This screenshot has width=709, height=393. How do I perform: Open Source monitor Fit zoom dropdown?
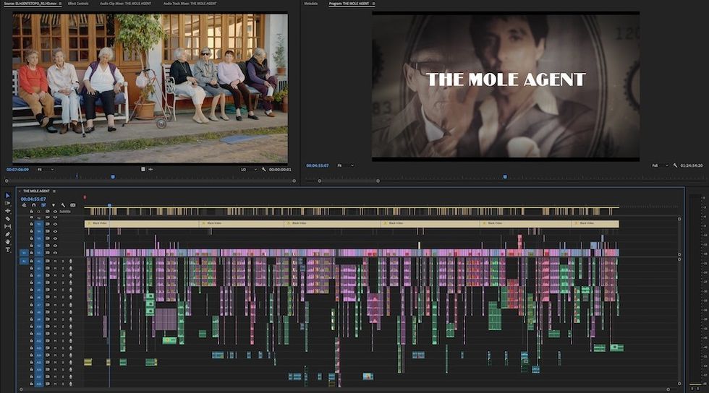(45, 169)
